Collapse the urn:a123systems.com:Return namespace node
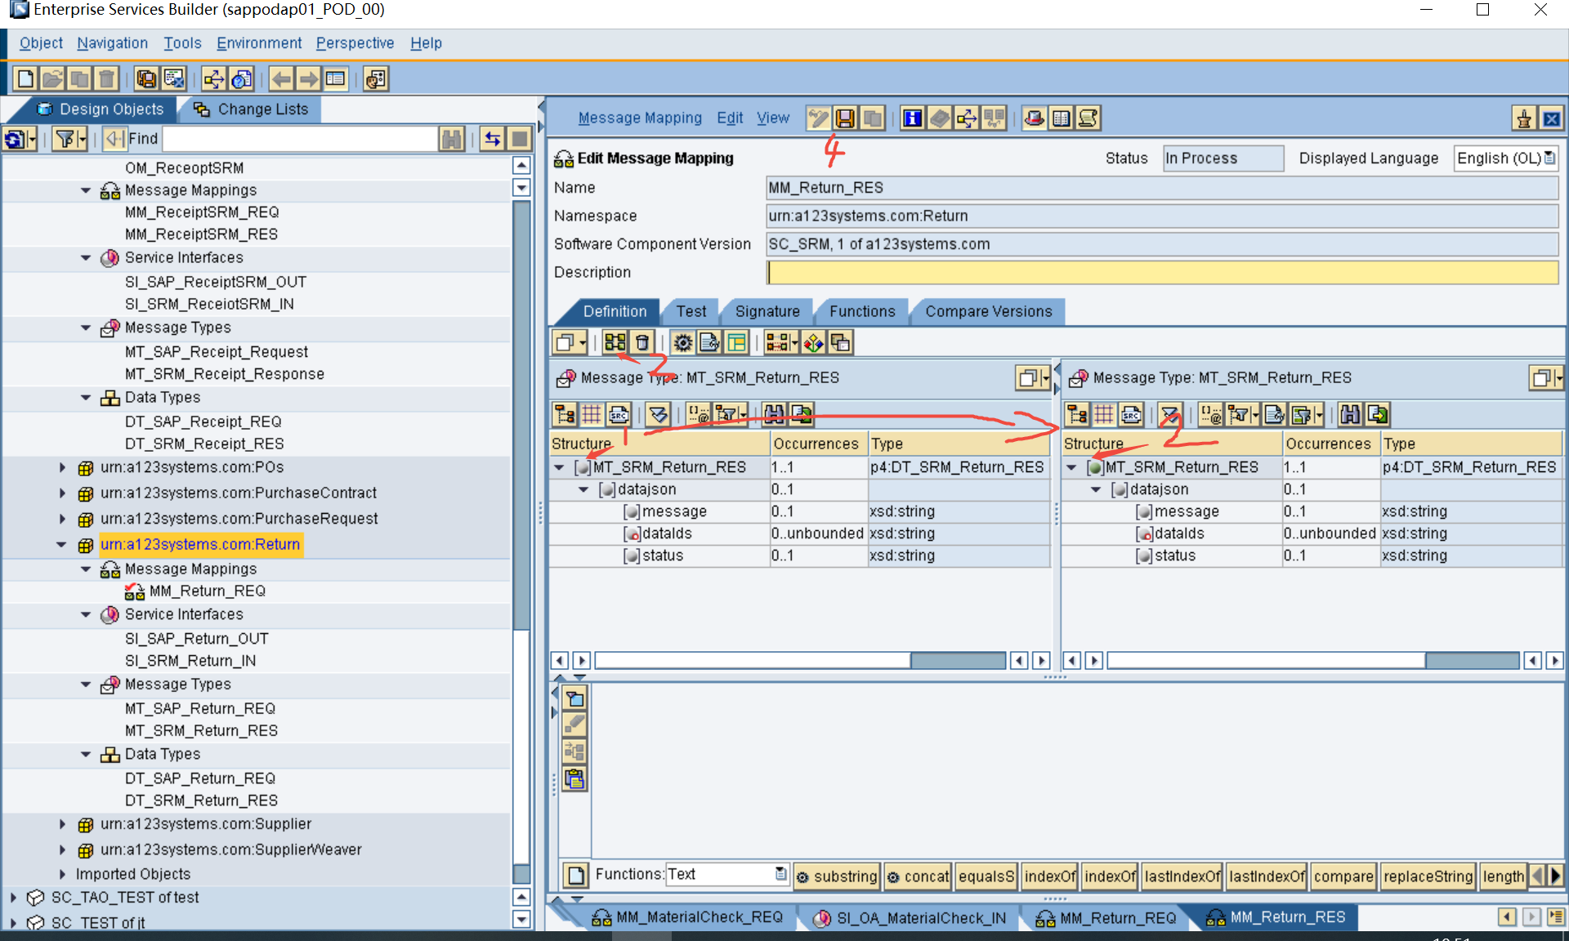 tap(61, 545)
